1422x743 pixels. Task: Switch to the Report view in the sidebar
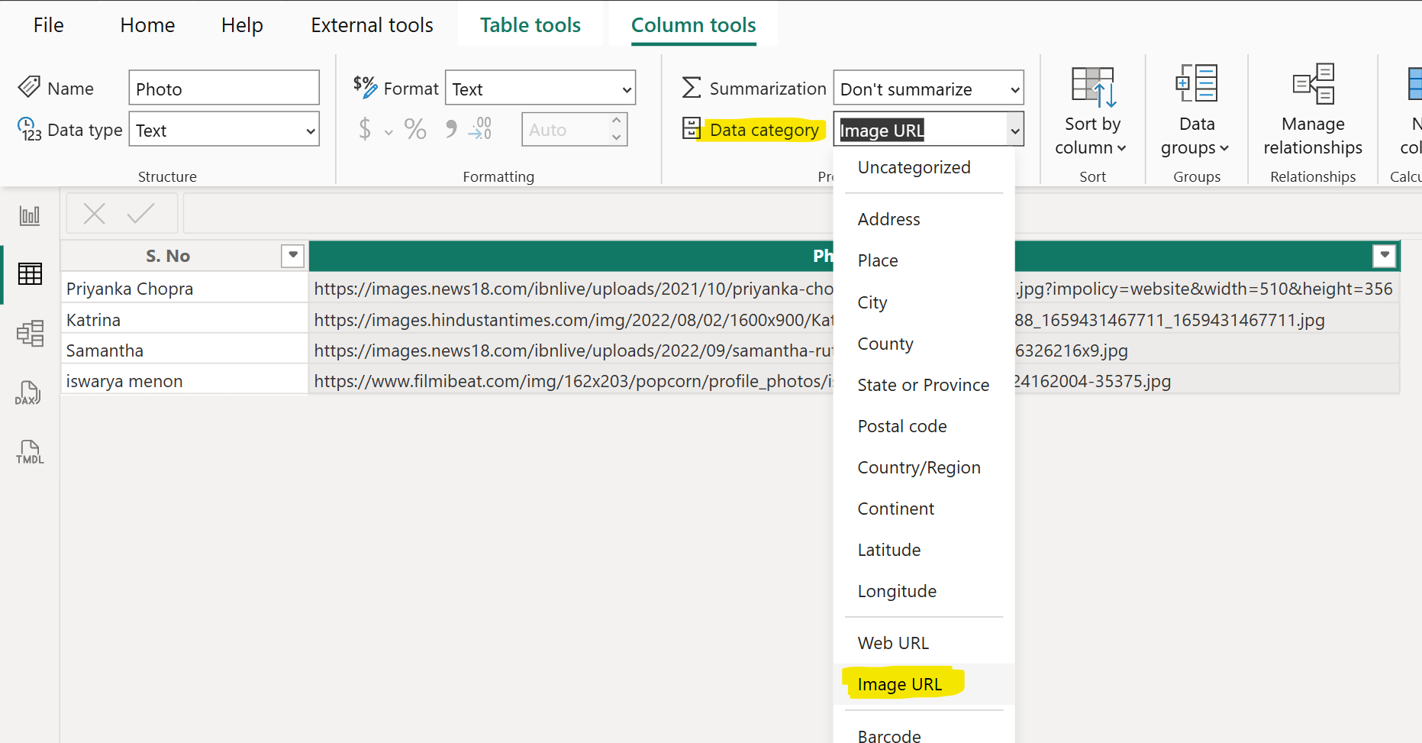click(x=29, y=215)
